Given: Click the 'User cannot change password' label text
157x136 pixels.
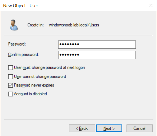Looking at the screenshot, I should [40, 77].
